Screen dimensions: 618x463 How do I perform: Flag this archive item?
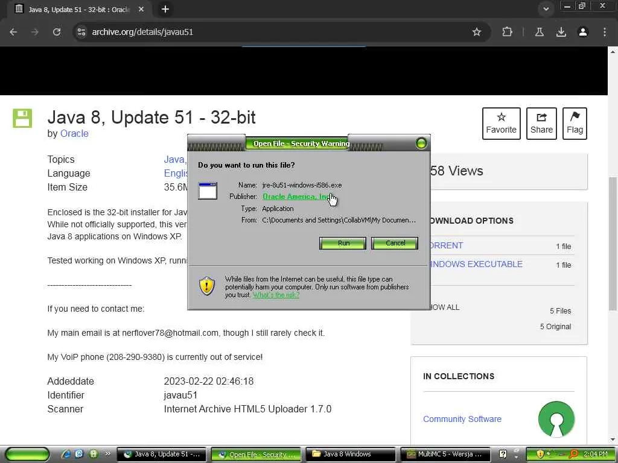(575, 123)
